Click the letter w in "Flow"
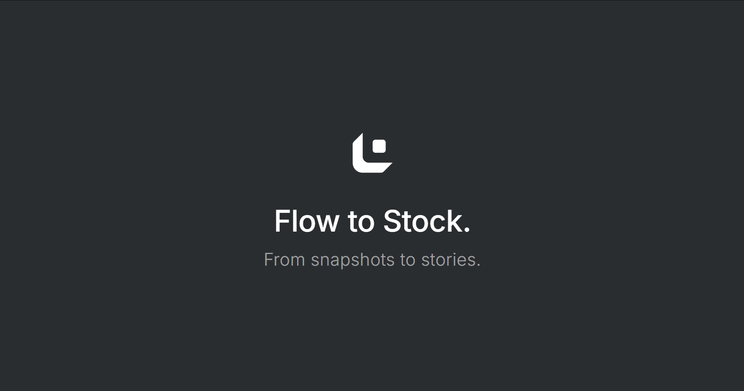The image size is (744, 391). coord(329,224)
